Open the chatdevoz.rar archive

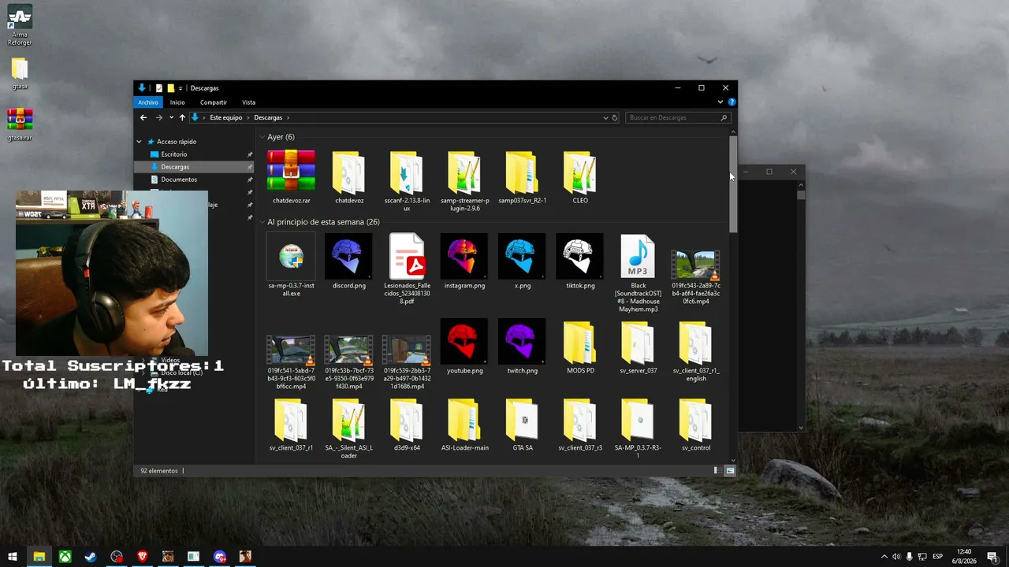click(x=291, y=176)
